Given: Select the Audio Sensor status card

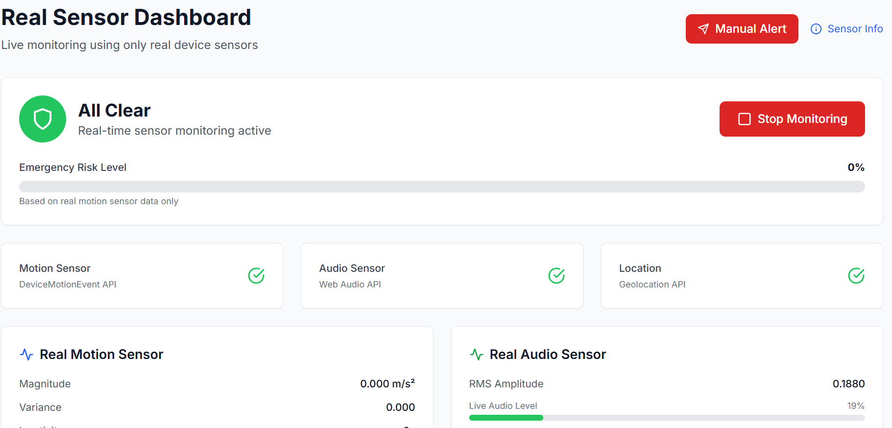Looking at the screenshot, I should pyautogui.click(x=441, y=276).
